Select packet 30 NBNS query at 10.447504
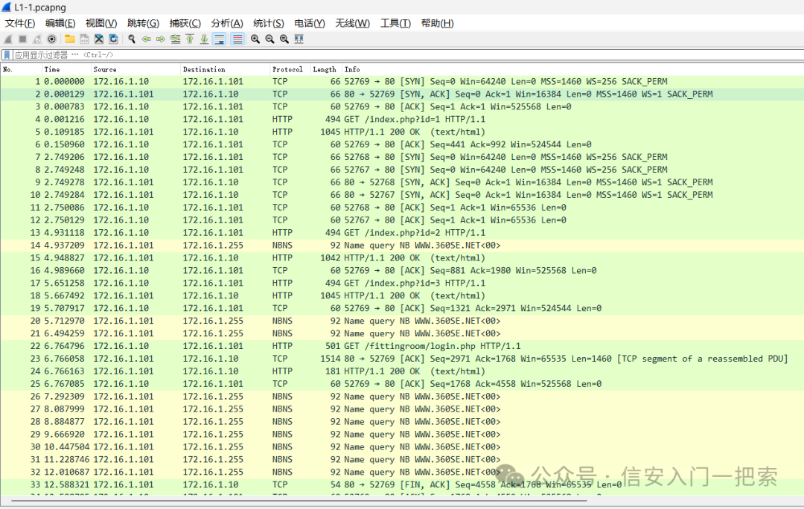The height and width of the screenshot is (509, 804). pyautogui.click(x=402, y=447)
